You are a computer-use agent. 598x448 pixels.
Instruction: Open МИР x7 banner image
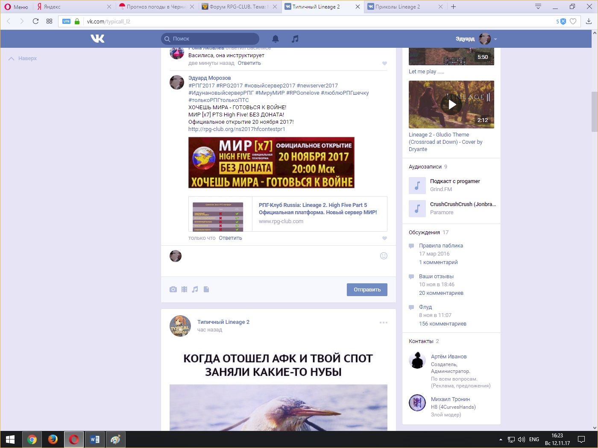click(271, 163)
